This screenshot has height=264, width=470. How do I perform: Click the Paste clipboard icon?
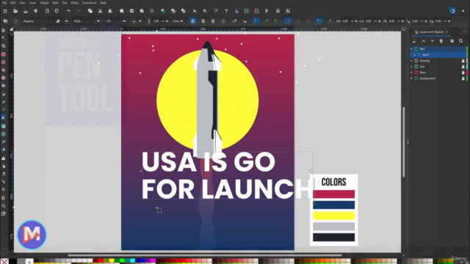[x=110, y=11]
